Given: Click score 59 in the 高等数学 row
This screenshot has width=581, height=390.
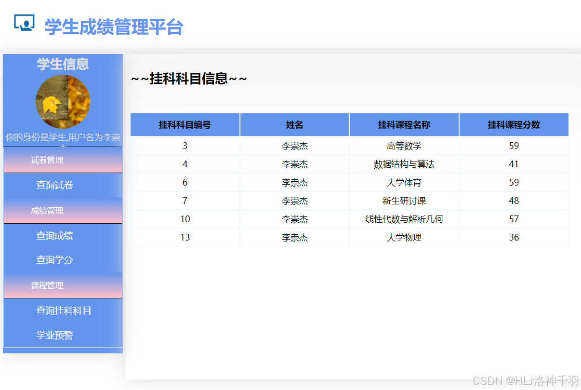Looking at the screenshot, I should click(514, 146).
